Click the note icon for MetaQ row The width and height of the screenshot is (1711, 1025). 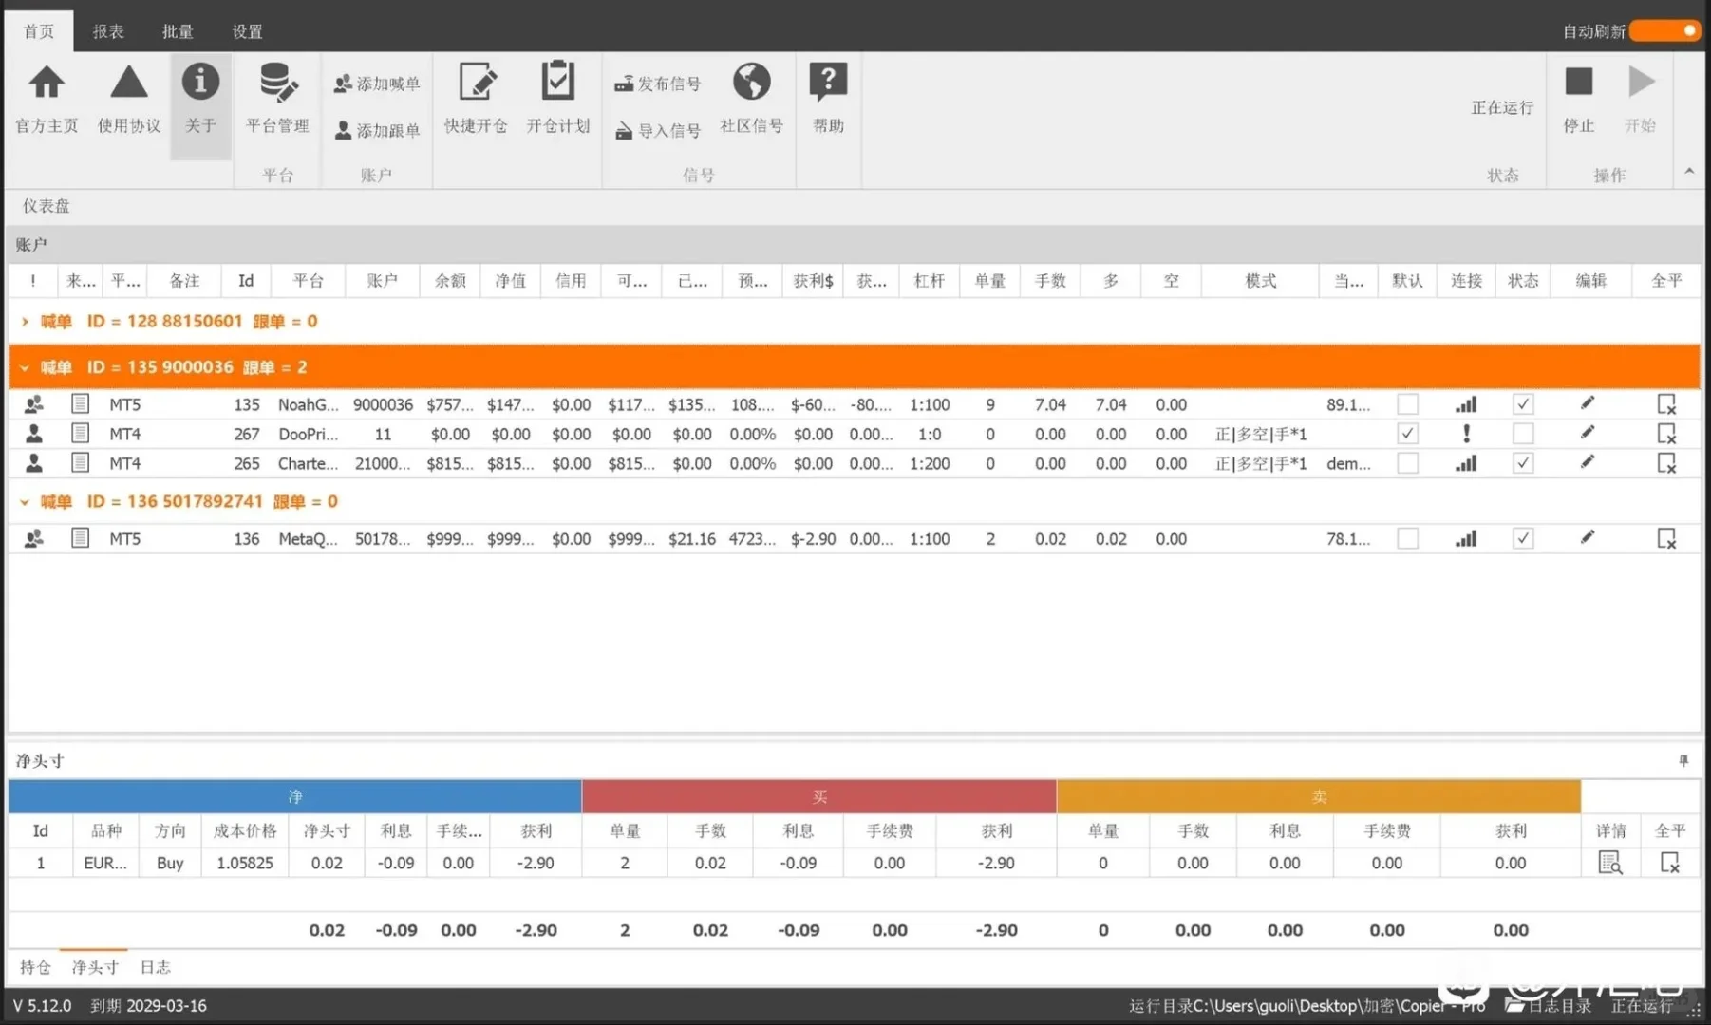point(81,538)
